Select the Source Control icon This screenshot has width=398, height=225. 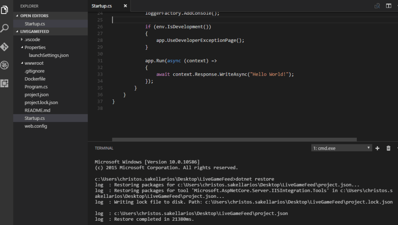[5, 46]
